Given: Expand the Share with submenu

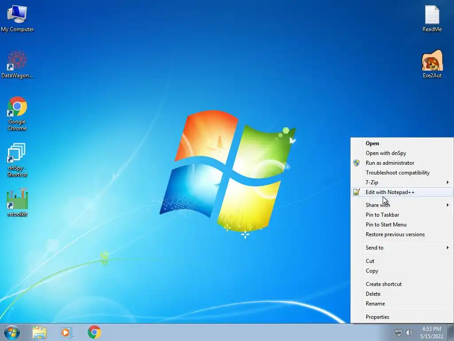Looking at the screenshot, I should pos(402,205).
